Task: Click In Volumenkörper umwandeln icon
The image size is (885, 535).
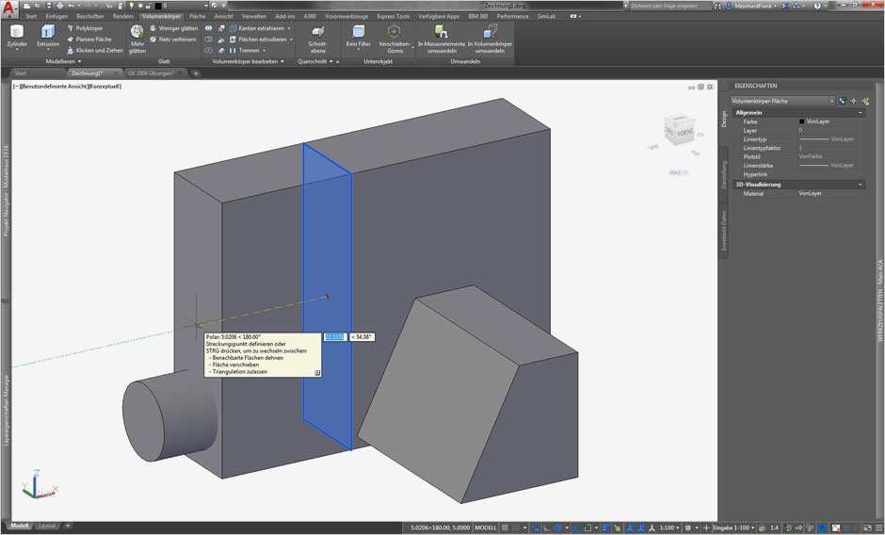Action: pyautogui.click(x=490, y=34)
